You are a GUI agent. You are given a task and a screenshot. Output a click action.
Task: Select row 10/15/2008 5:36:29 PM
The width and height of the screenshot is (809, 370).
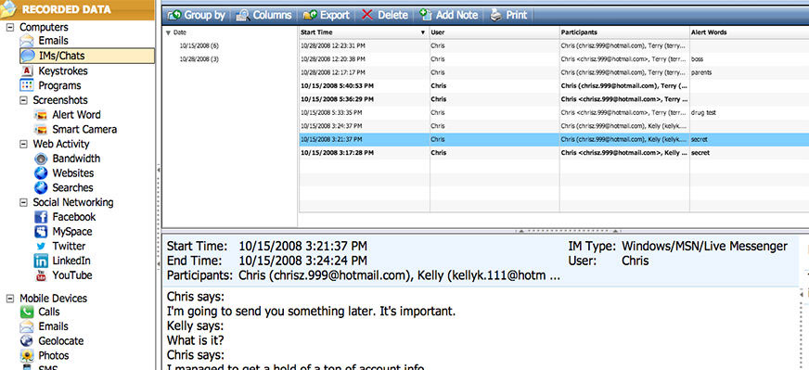coord(554,99)
